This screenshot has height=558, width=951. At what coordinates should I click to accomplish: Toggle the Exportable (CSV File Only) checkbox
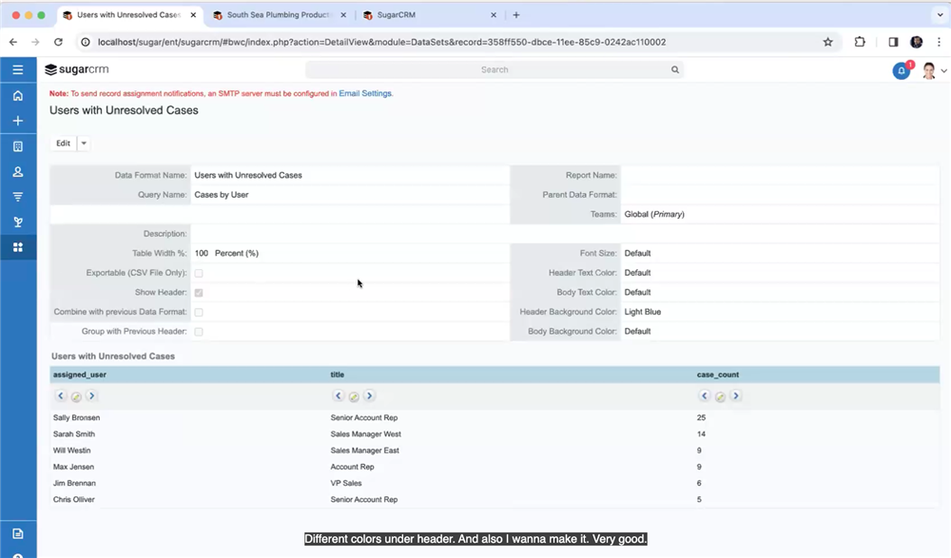[199, 274]
